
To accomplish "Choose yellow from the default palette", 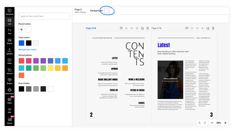I will click(50, 68).
